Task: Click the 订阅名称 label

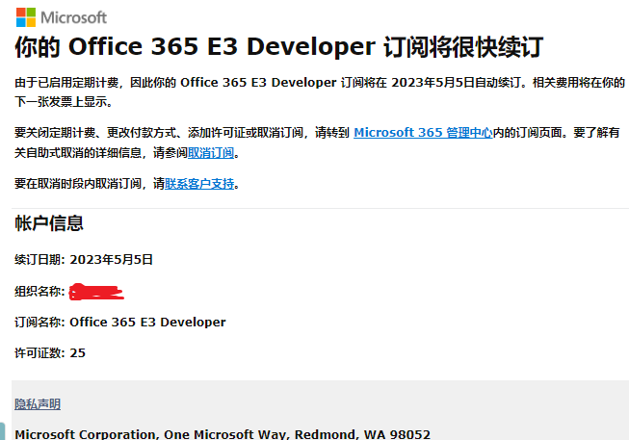Action: (x=39, y=322)
